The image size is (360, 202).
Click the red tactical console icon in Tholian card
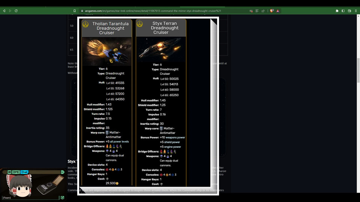(107, 170)
